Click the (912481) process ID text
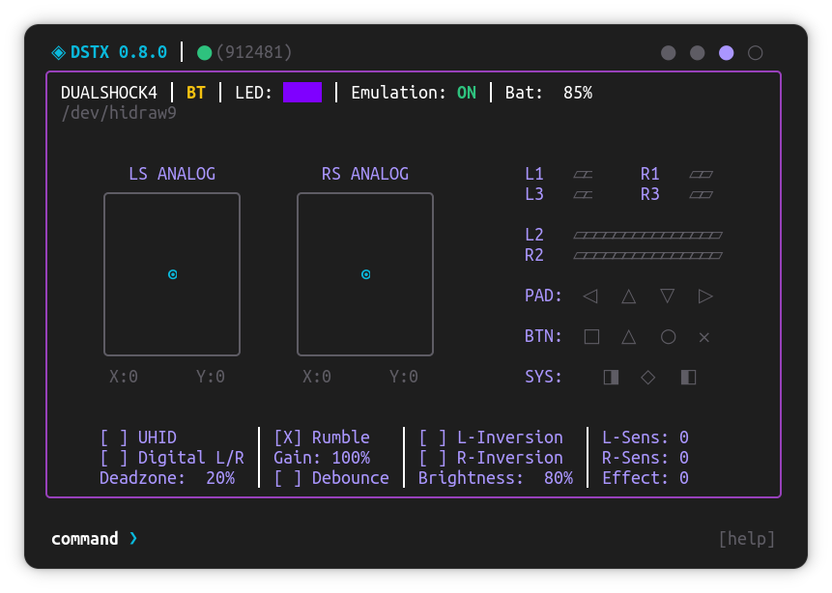The image size is (832, 593). coord(254,52)
